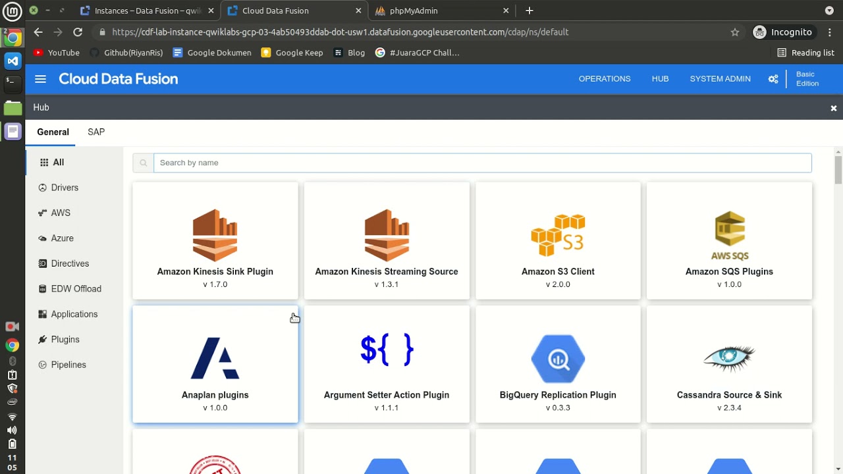Click the EDW Offload category icon

(43, 289)
